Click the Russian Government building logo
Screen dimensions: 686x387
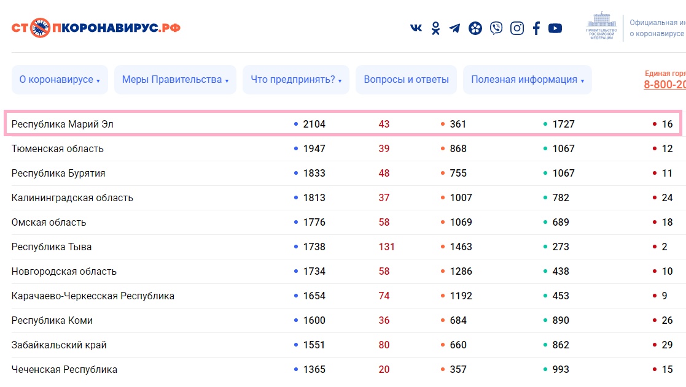pos(602,26)
